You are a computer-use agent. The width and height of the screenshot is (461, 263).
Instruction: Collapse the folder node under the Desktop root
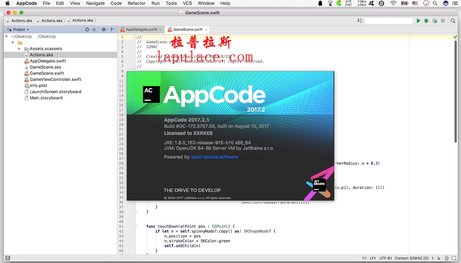13,43
